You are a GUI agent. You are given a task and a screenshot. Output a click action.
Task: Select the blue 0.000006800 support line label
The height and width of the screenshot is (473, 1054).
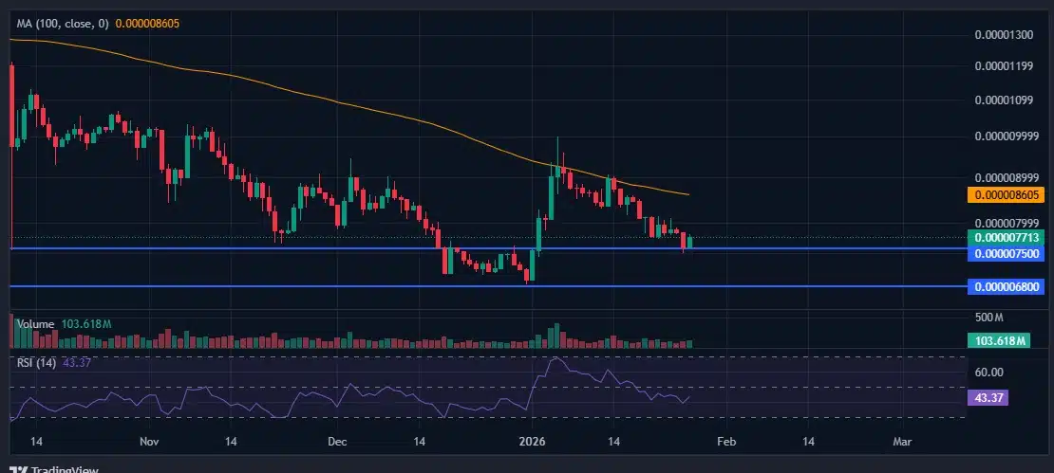coord(1005,287)
